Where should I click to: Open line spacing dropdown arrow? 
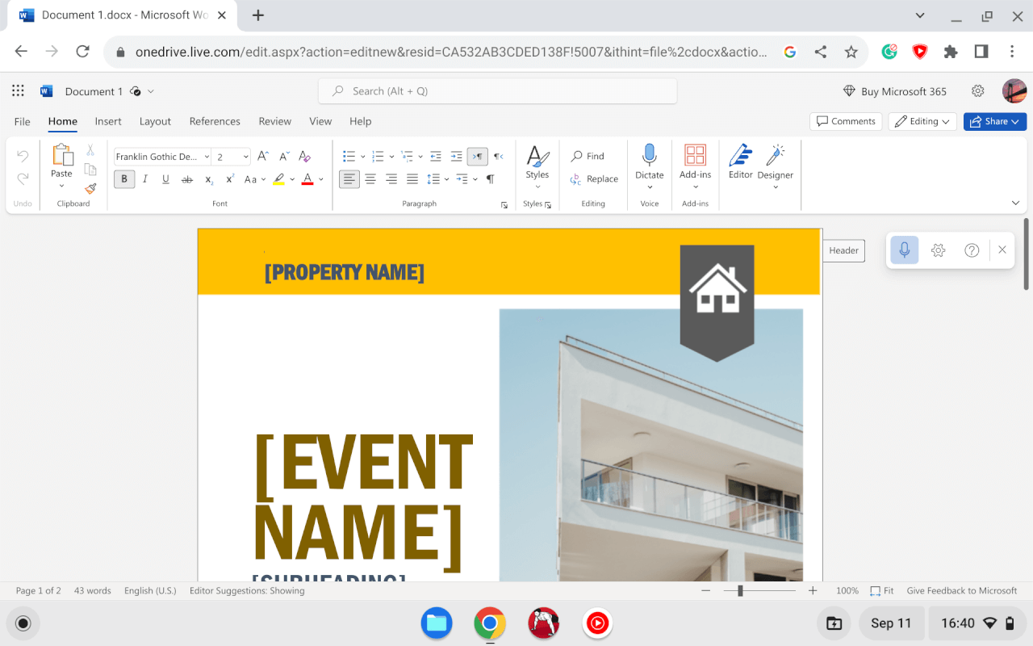(447, 179)
